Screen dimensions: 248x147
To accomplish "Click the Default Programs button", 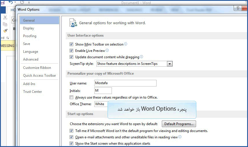I will coord(179,124).
